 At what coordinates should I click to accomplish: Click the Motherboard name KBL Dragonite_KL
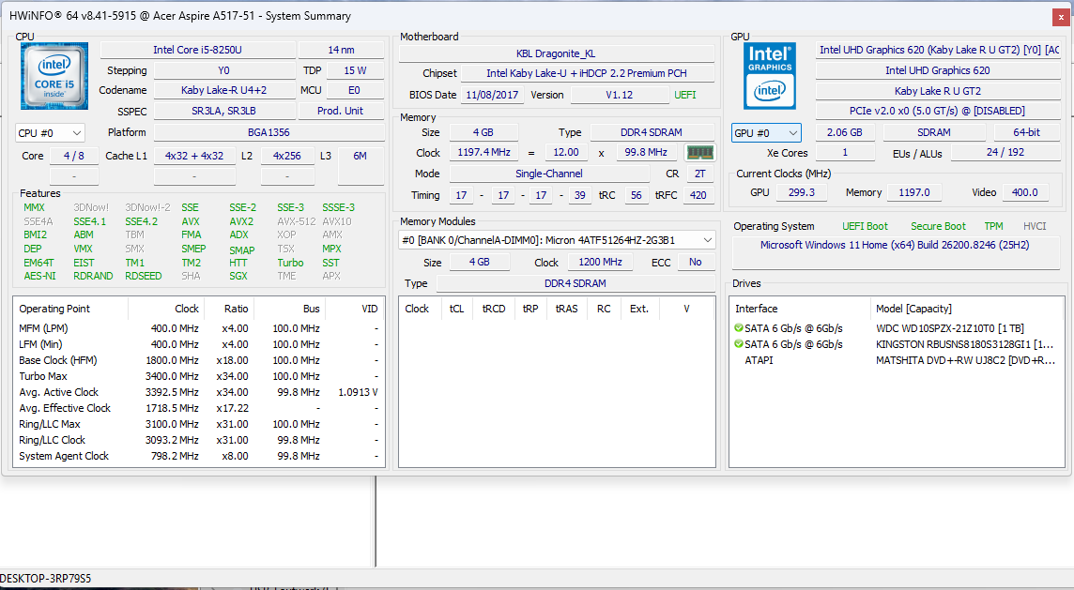(x=556, y=53)
